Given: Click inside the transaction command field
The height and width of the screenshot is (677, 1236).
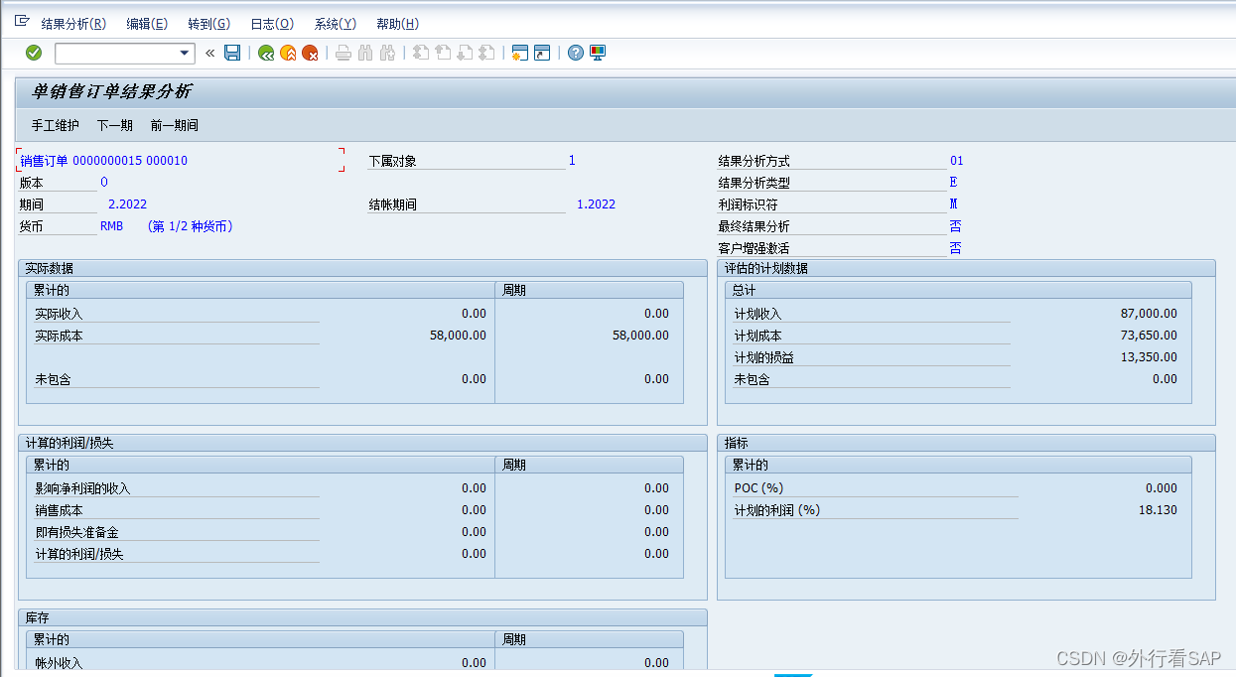Looking at the screenshot, I should click(116, 54).
